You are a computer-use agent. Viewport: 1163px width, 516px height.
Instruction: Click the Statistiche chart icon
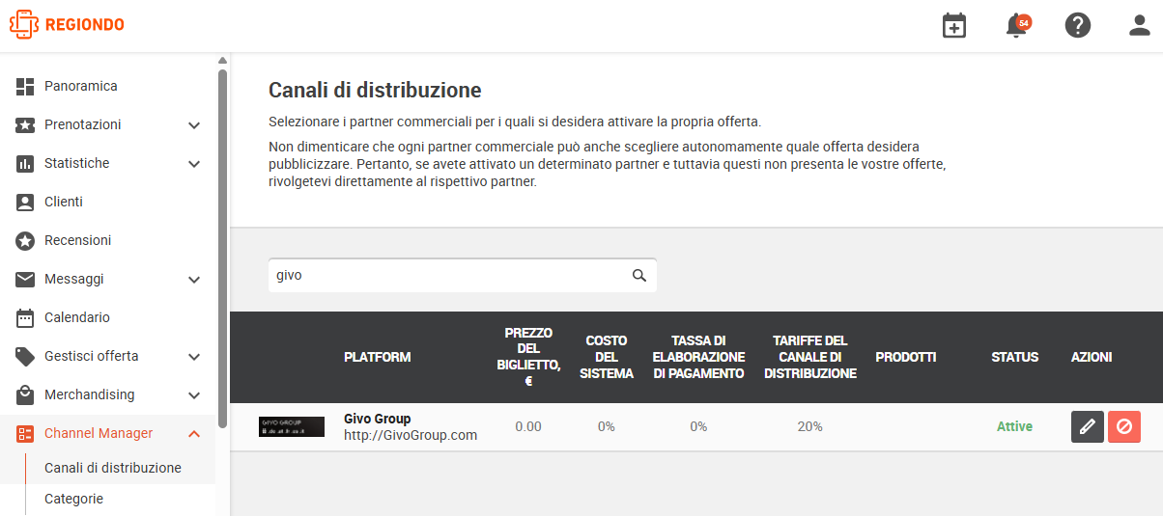tap(25, 163)
